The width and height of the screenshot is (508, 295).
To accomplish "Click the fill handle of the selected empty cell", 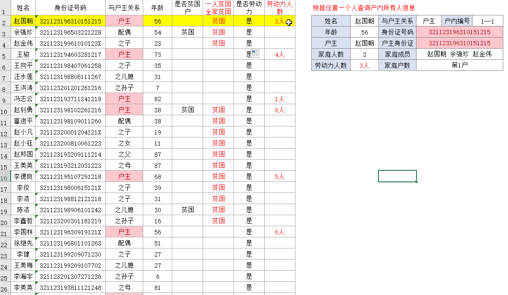I will 416,181.
